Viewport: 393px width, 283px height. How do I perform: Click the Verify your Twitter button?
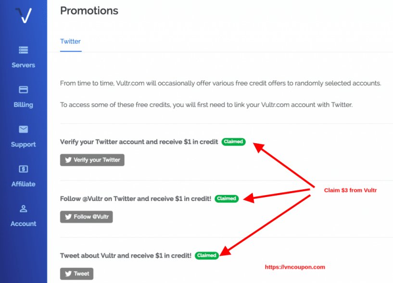(x=92, y=160)
